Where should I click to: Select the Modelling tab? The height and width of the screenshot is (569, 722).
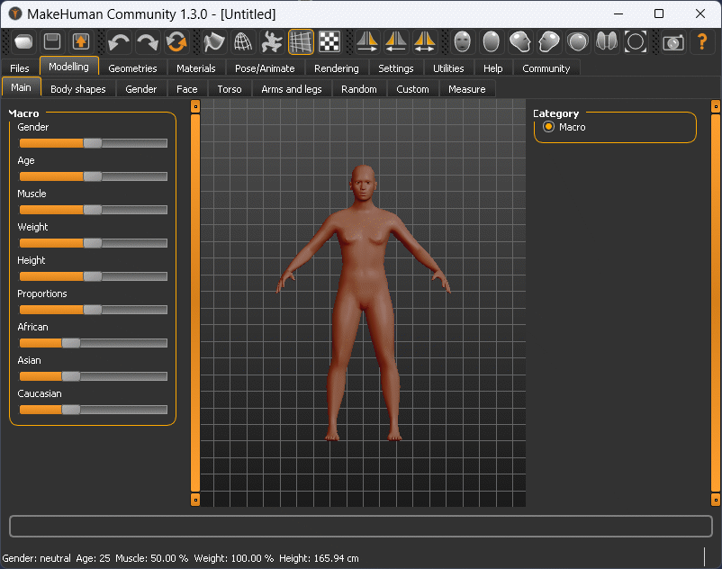69,67
